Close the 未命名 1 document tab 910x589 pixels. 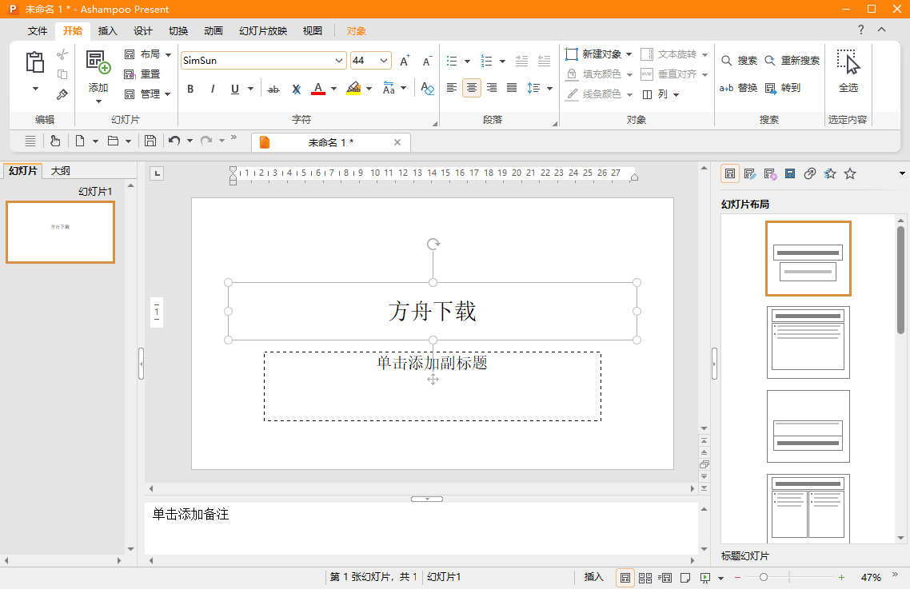397,142
